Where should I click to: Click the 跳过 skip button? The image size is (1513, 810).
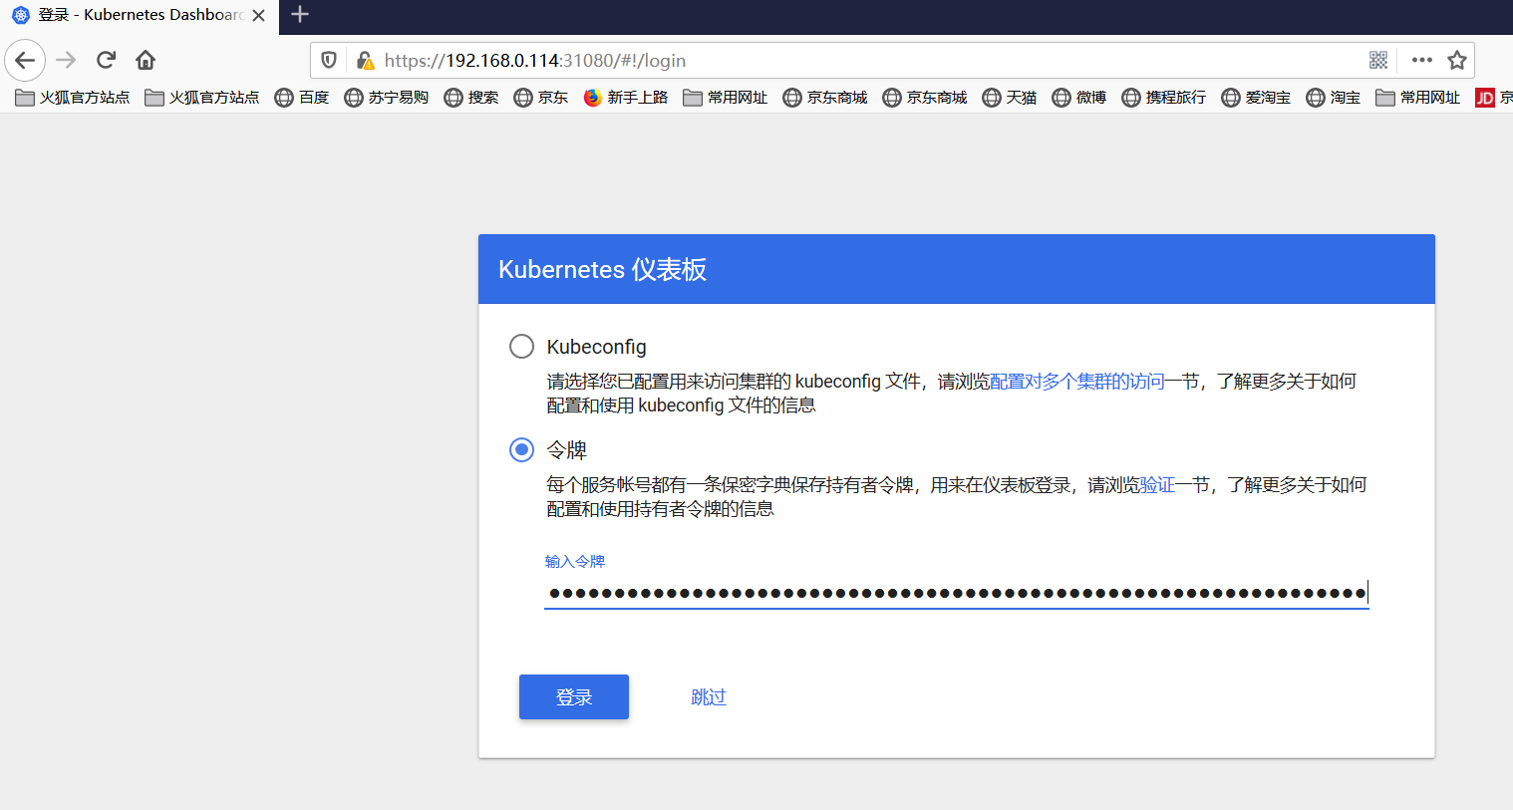(x=709, y=697)
